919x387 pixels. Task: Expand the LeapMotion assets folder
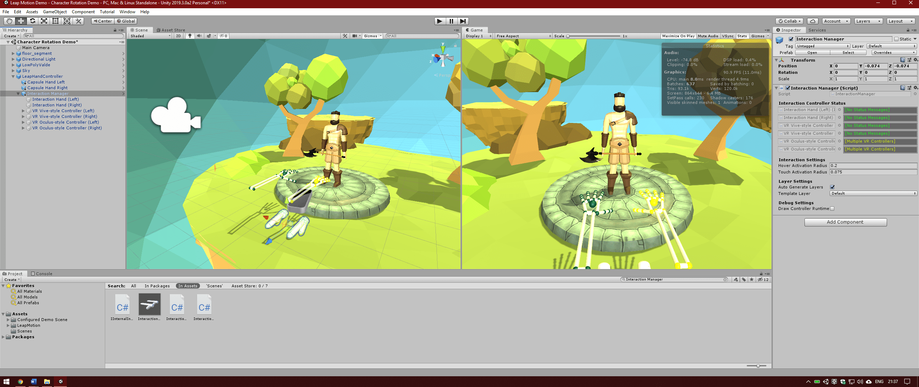[8, 325]
